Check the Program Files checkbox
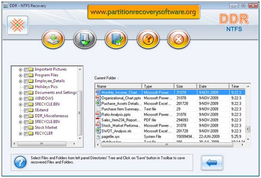261x178 pixels. coord(26,76)
